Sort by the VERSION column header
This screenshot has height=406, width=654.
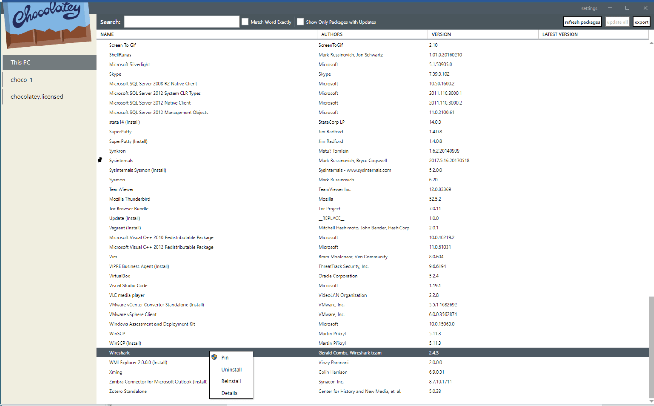pyautogui.click(x=441, y=34)
